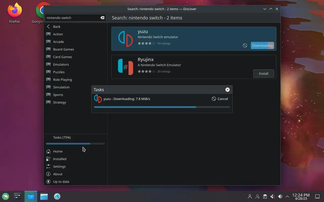The height and width of the screenshot is (202, 324).
Task: Close the Tasks popup
Action: (227, 90)
